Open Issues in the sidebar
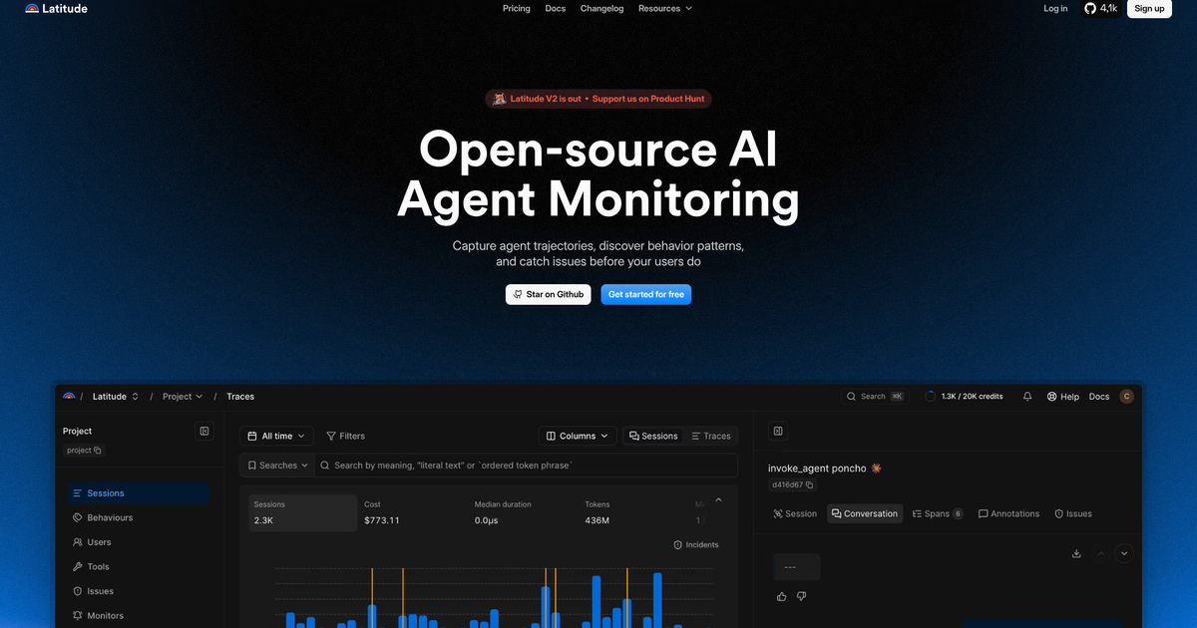 [x=138, y=591]
